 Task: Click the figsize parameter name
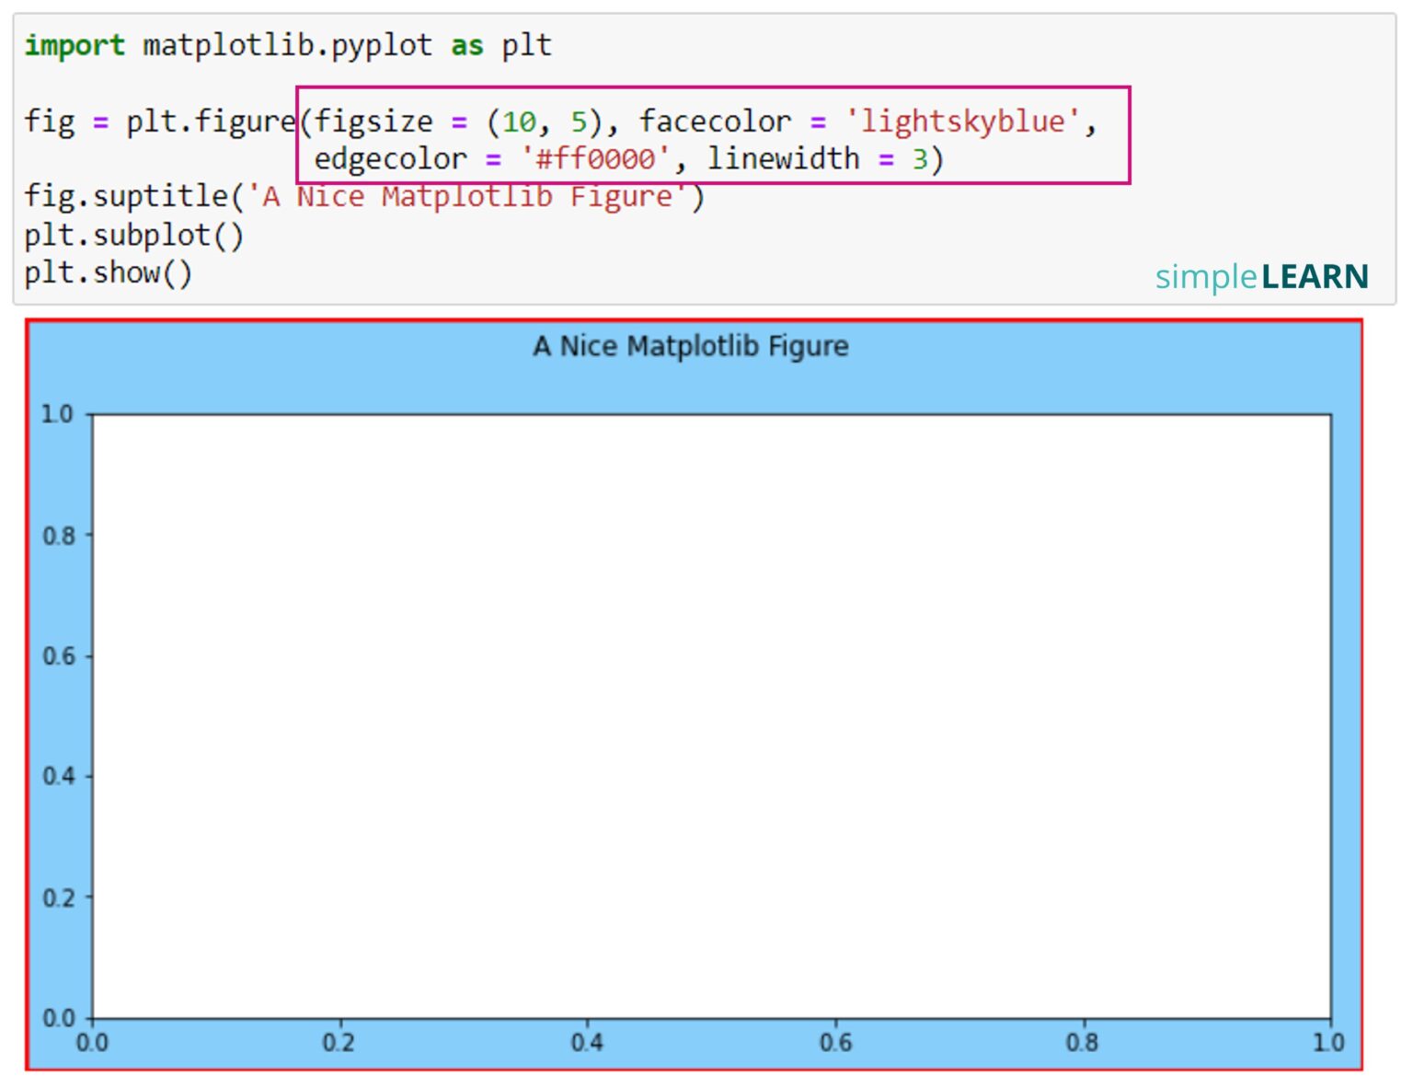tap(373, 121)
